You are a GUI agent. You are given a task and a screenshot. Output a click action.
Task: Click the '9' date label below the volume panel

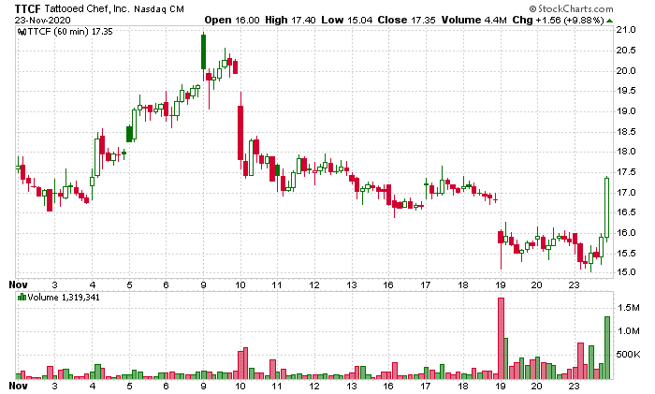tap(203, 386)
